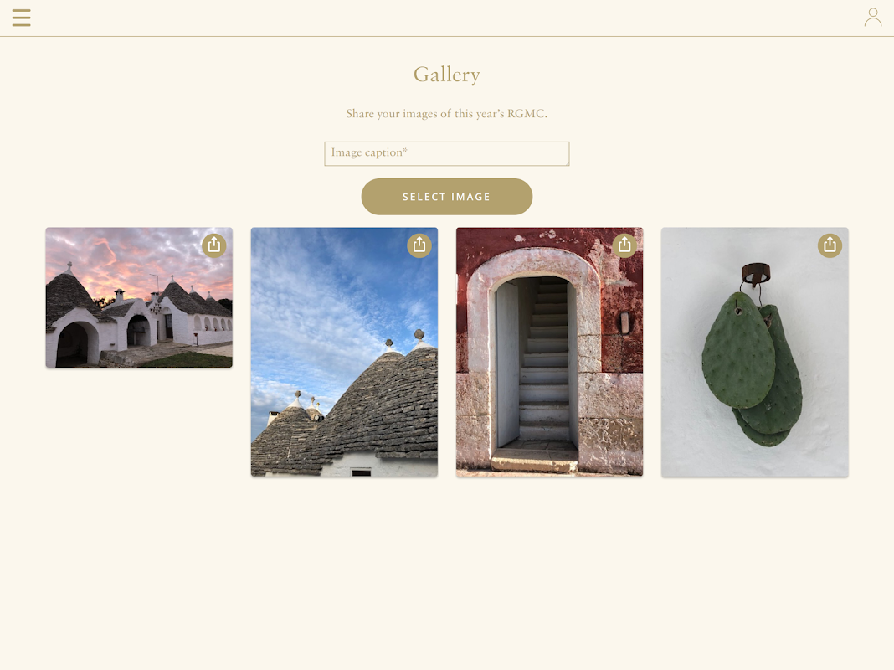This screenshot has height=670, width=894.
Task: Open the arched doorway staircase thumbnail
Action: pyautogui.click(x=550, y=352)
